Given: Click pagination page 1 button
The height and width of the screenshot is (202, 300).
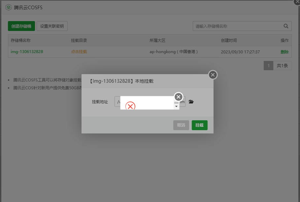Looking at the screenshot, I should click(268, 65).
